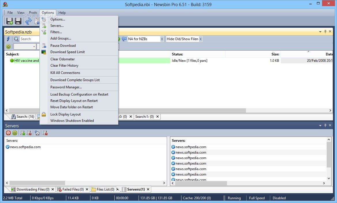Close the Servers:(1) tab
Screen dimensions: 337x203
(148, 189)
